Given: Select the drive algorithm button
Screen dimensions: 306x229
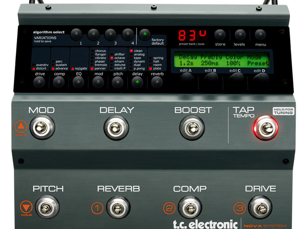Looking at the screenshot, I should [x=39, y=82].
